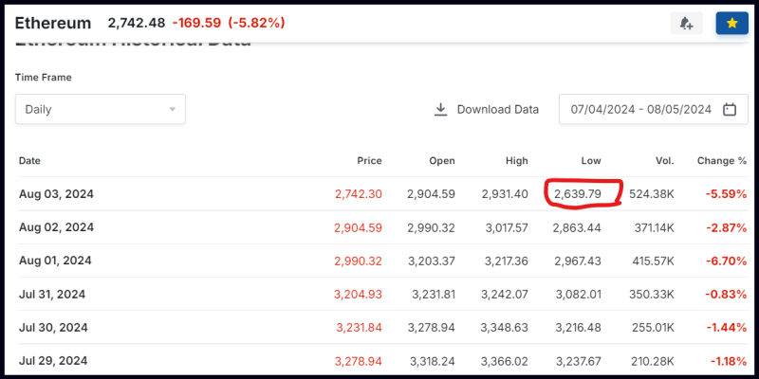Click the volume 524.38K cell
Image resolution: width=759 pixels, height=379 pixels.
pos(652,194)
